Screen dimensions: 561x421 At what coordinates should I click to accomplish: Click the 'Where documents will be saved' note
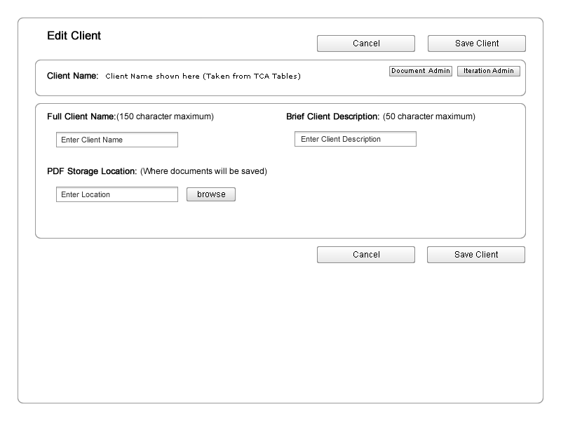203,171
